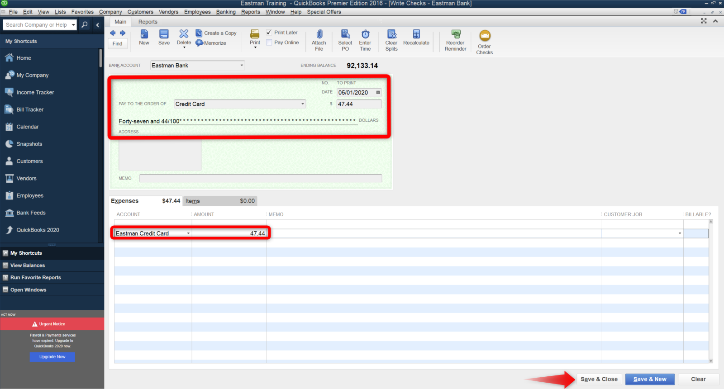Show Open Windows list
The image size is (724, 389).
(52, 290)
